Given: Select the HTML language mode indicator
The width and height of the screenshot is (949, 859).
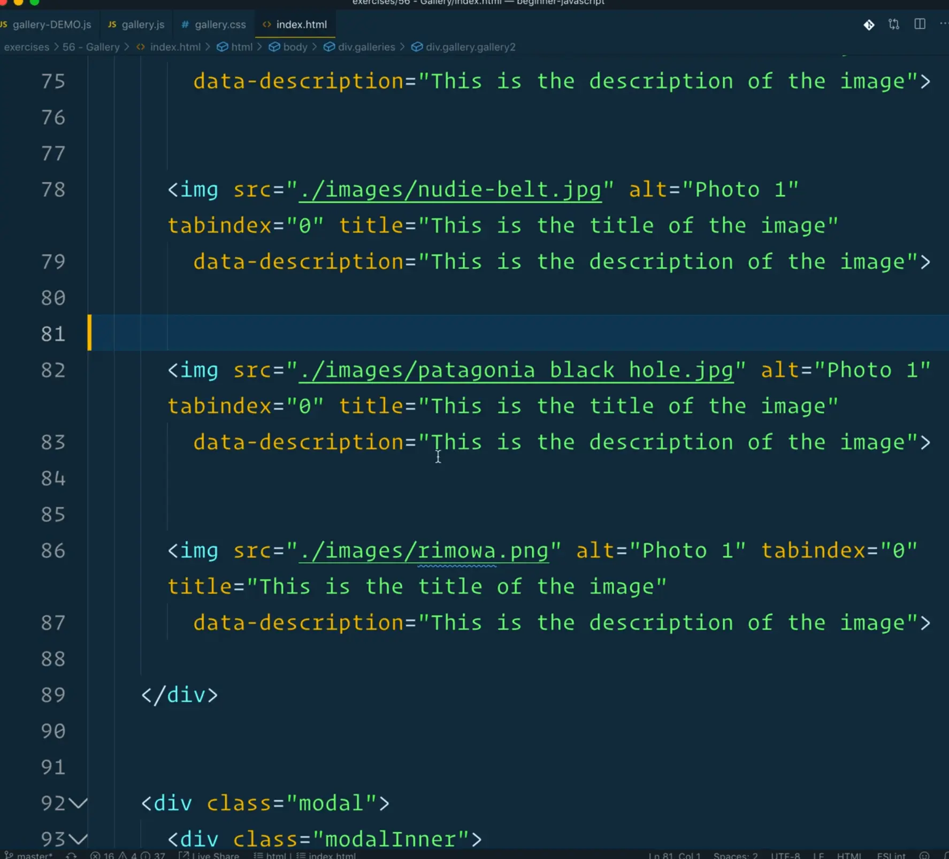Looking at the screenshot, I should (848, 855).
